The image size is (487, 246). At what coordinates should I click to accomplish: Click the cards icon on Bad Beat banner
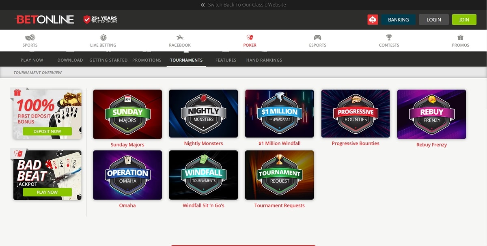tap(18, 154)
